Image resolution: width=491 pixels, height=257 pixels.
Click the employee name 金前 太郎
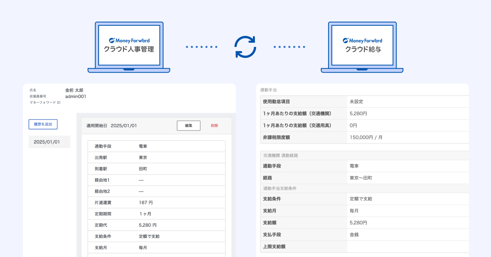(x=74, y=90)
